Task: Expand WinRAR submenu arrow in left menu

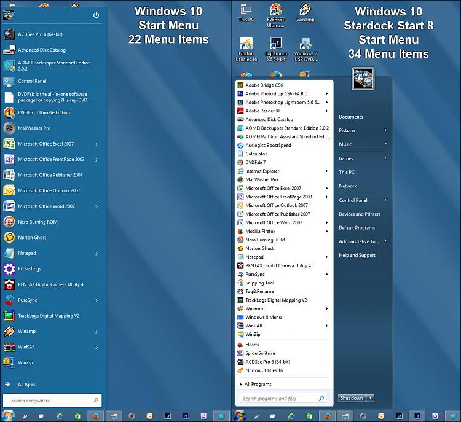Action: tap(97, 347)
